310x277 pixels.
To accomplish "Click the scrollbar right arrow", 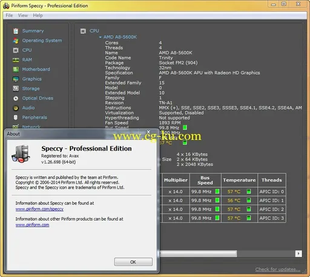I will click(x=298, y=253).
